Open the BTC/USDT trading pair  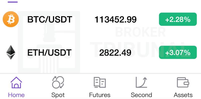50,19
